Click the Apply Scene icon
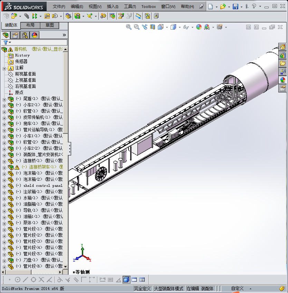 coord(207,27)
